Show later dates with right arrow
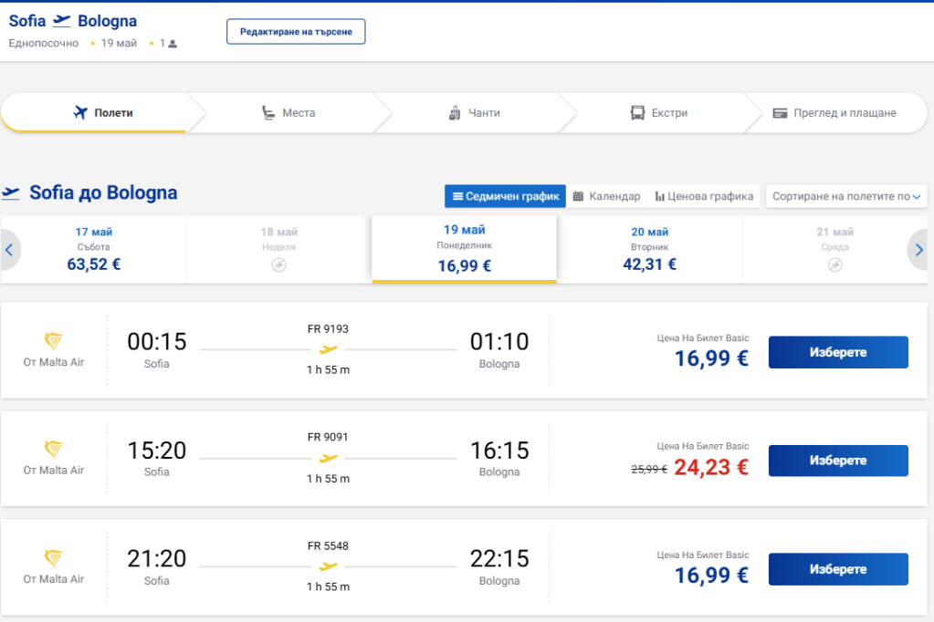This screenshot has height=622, width=934. (919, 250)
